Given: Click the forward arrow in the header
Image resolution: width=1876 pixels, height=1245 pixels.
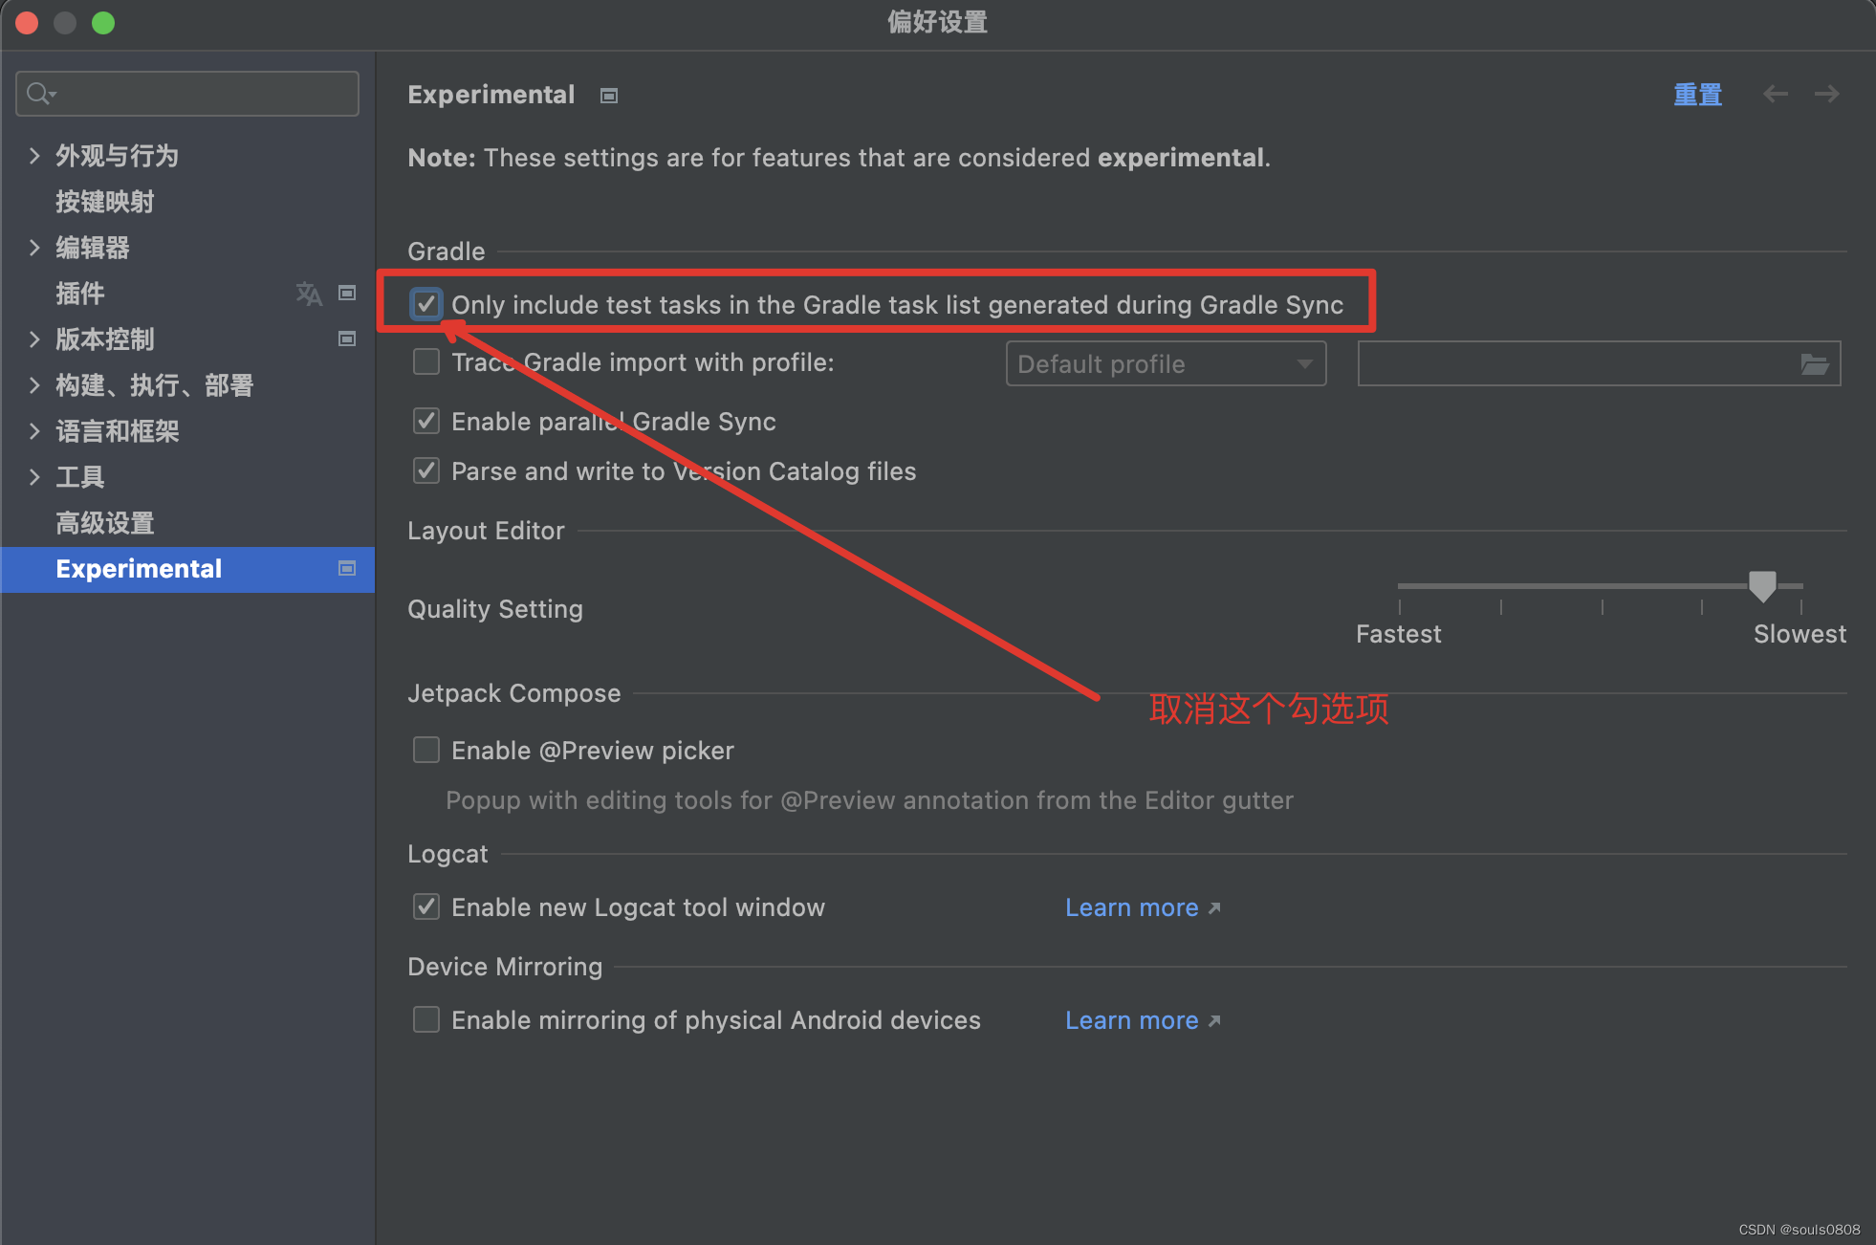Looking at the screenshot, I should (x=1827, y=94).
